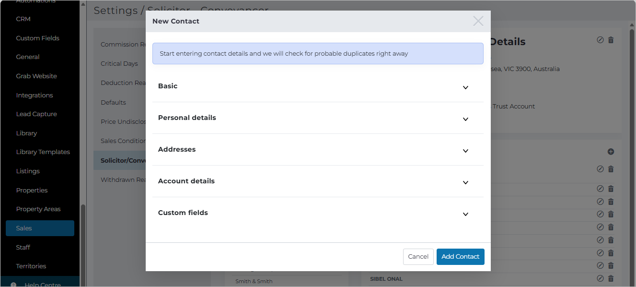Select the Solicitor/Conve... settings item
Image resolution: width=636 pixels, height=287 pixels.
coord(120,160)
